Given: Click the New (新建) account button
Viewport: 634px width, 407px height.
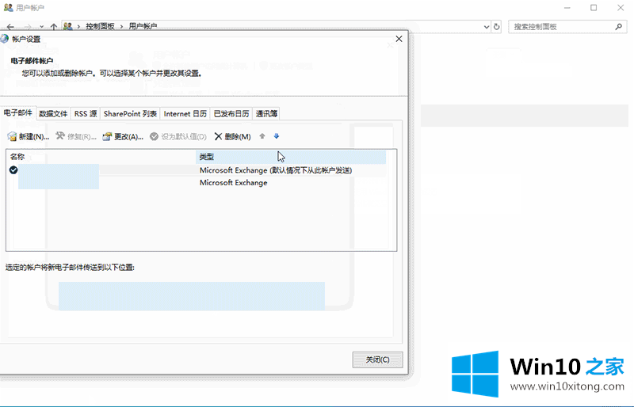Looking at the screenshot, I should coord(29,137).
